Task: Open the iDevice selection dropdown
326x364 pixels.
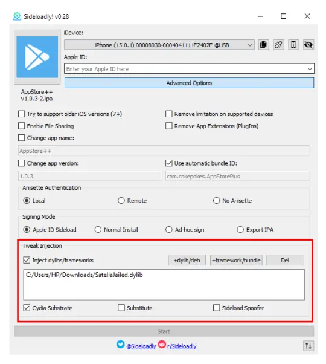Action: pyautogui.click(x=159, y=45)
